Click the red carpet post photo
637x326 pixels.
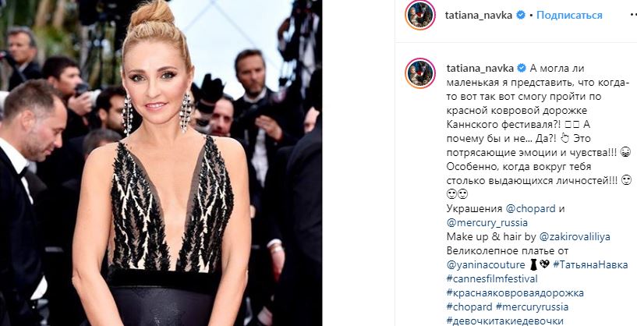pyautogui.click(x=161, y=163)
